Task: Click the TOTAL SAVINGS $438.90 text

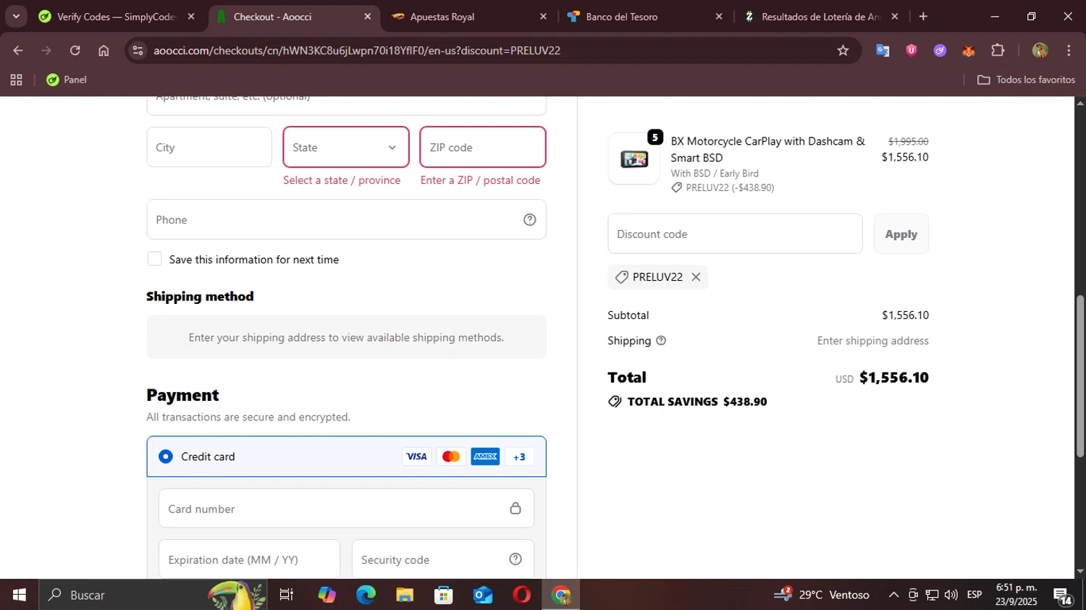Action: 697,402
